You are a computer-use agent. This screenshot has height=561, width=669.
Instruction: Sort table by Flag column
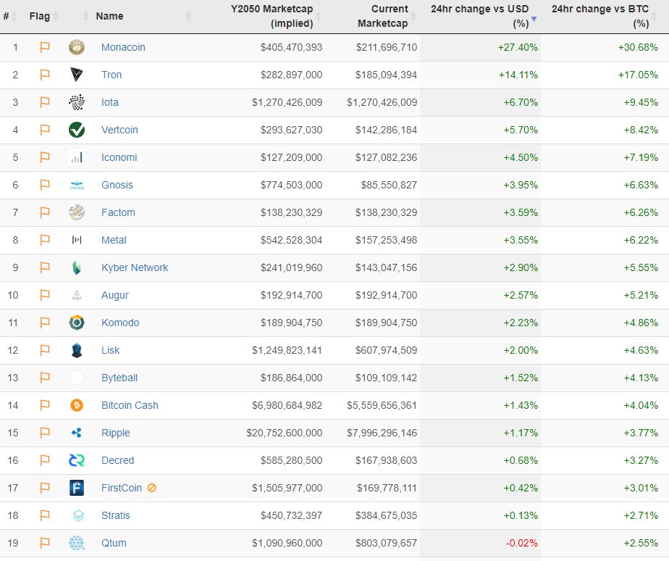pos(43,16)
